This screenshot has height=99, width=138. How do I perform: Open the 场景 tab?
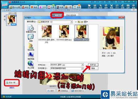pyautogui.click(x=60, y=7)
